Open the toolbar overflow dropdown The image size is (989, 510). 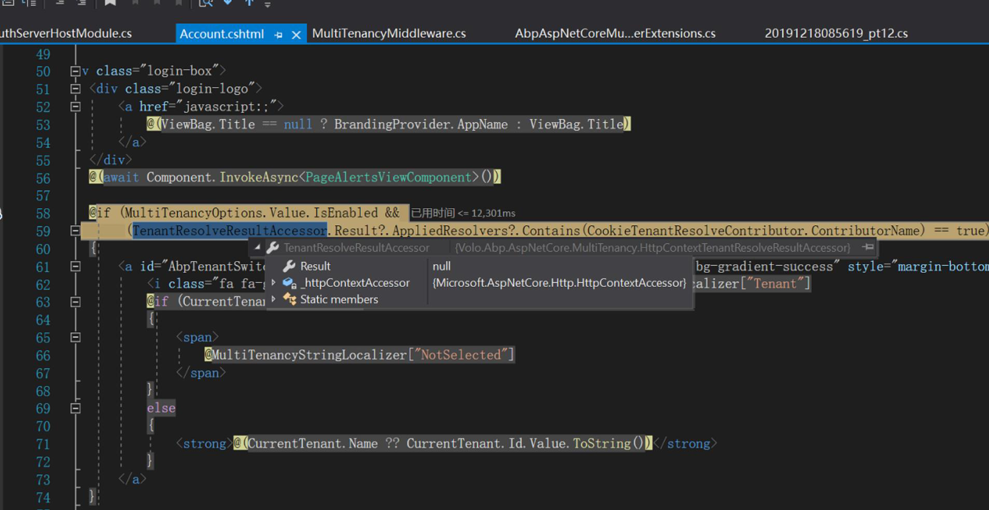click(x=268, y=3)
